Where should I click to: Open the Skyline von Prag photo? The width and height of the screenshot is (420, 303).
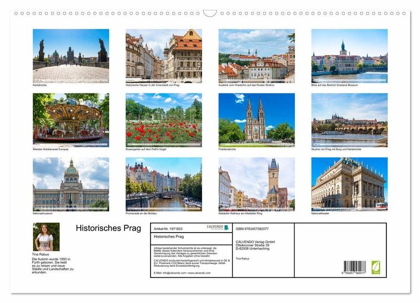(x=349, y=120)
